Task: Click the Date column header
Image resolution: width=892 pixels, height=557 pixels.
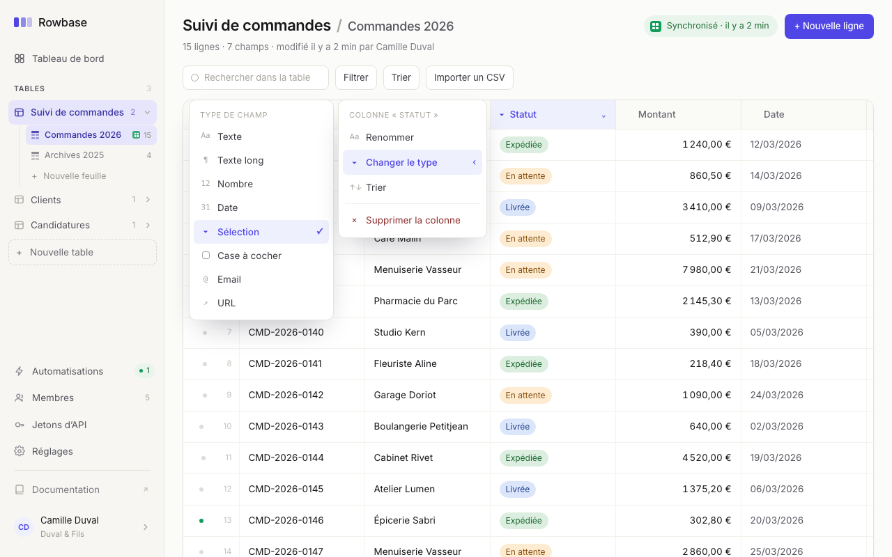Action: (804, 115)
